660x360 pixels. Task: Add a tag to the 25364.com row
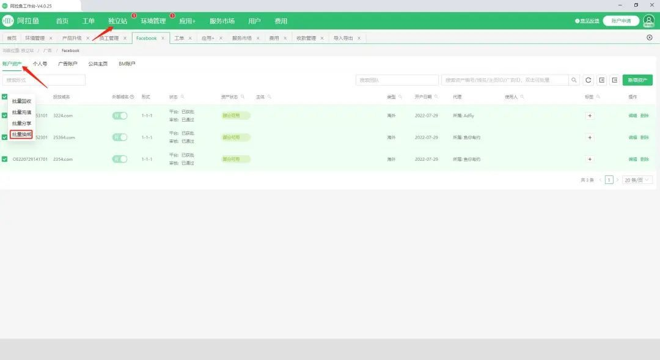[x=590, y=138]
